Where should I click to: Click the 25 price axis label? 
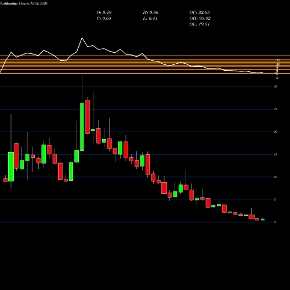pyautogui.click(x=275, y=109)
